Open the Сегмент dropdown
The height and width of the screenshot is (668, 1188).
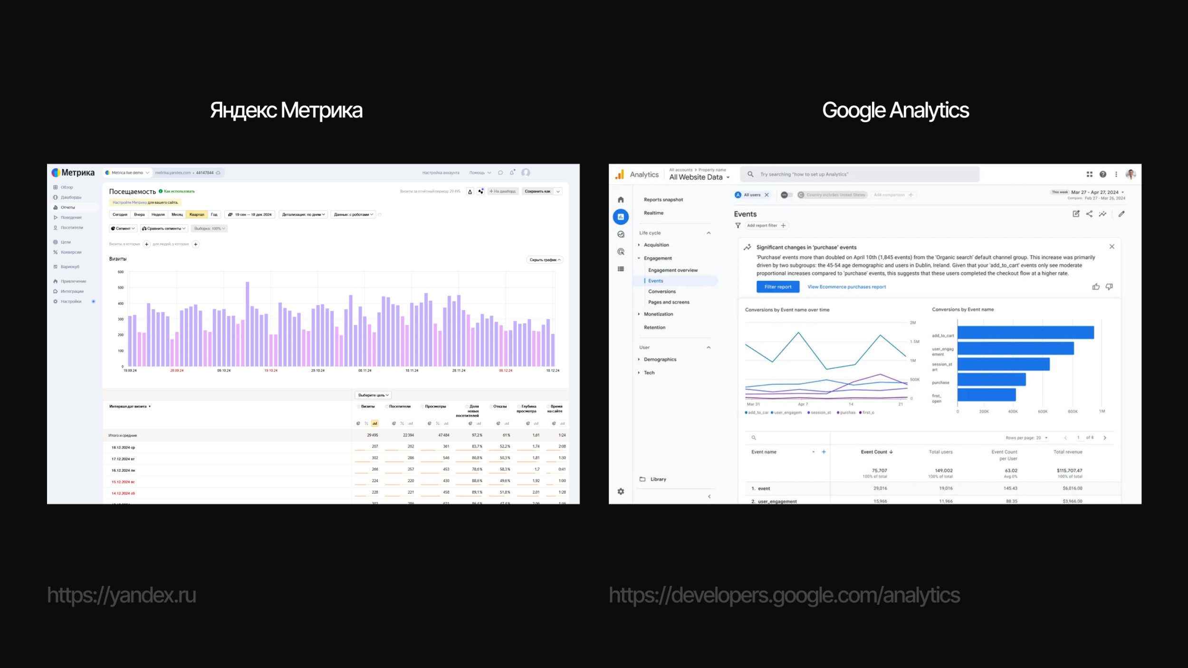tap(123, 229)
